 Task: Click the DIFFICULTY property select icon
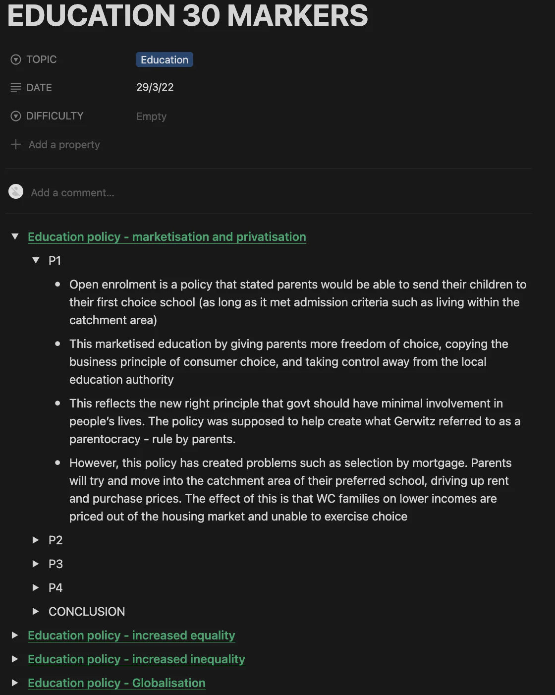(x=16, y=116)
